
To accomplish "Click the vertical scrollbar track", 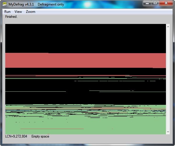I will (x=168, y=79).
